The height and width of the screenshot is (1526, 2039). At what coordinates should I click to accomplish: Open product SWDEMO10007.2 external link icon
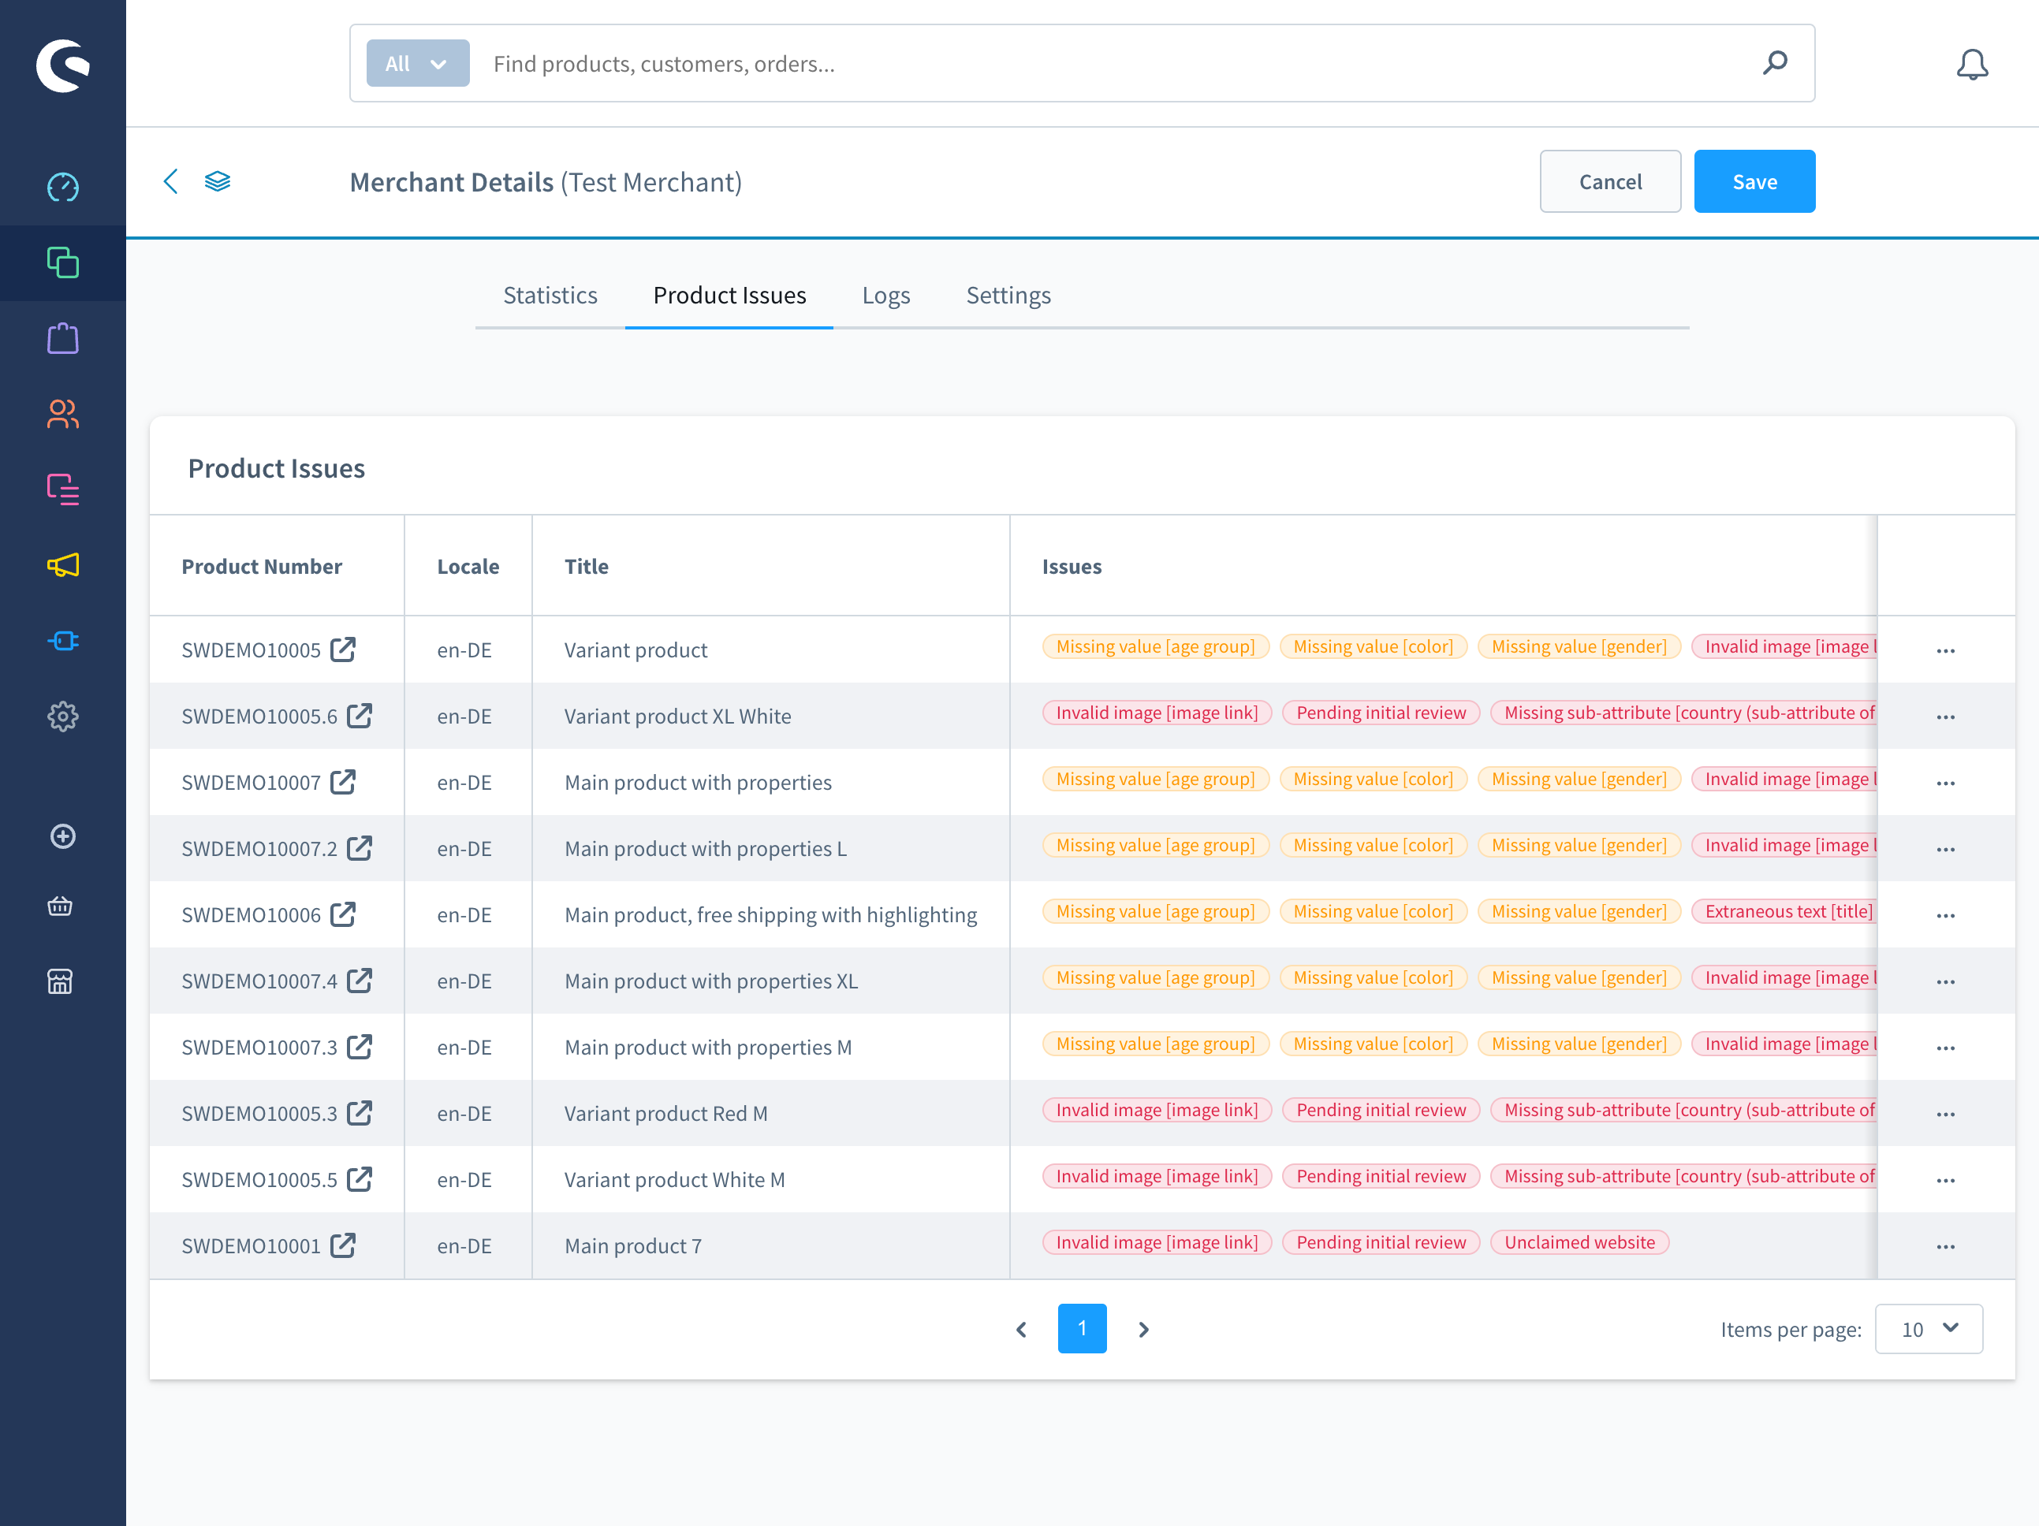pos(360,849)
